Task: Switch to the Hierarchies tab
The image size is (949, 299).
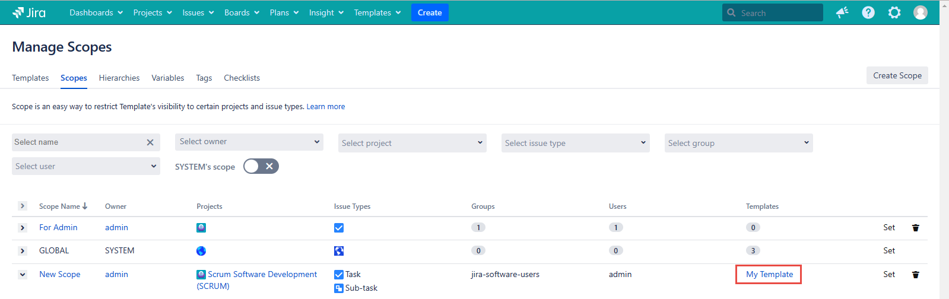Action: click(x=119, y=78)
